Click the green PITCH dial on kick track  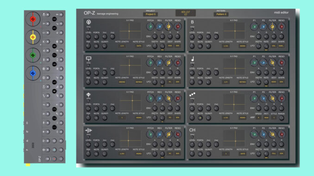151,26
